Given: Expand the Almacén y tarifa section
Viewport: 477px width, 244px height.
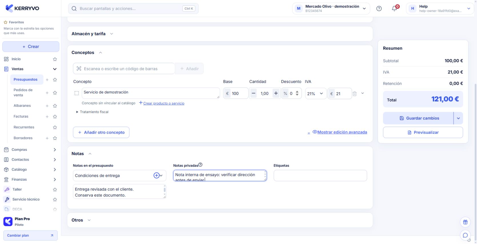Looking at the screenshot, I should (112, 34).
